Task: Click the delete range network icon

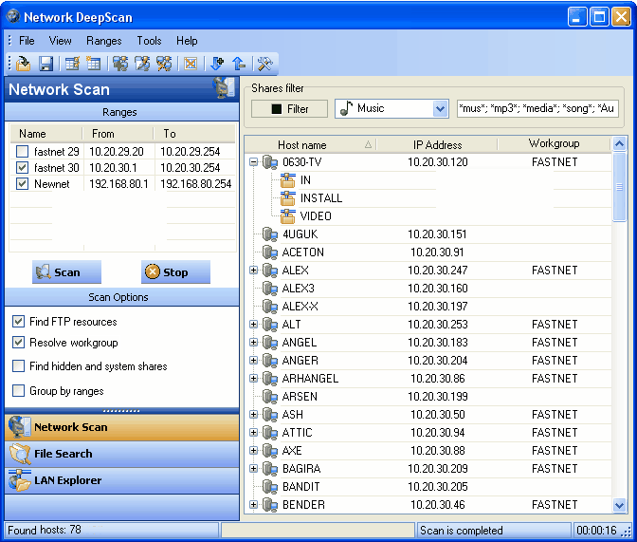Action: click(x=164, y=64)
